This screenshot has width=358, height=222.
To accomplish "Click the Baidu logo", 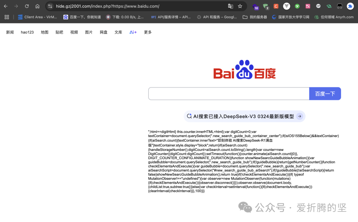I will tap(245, 69).
